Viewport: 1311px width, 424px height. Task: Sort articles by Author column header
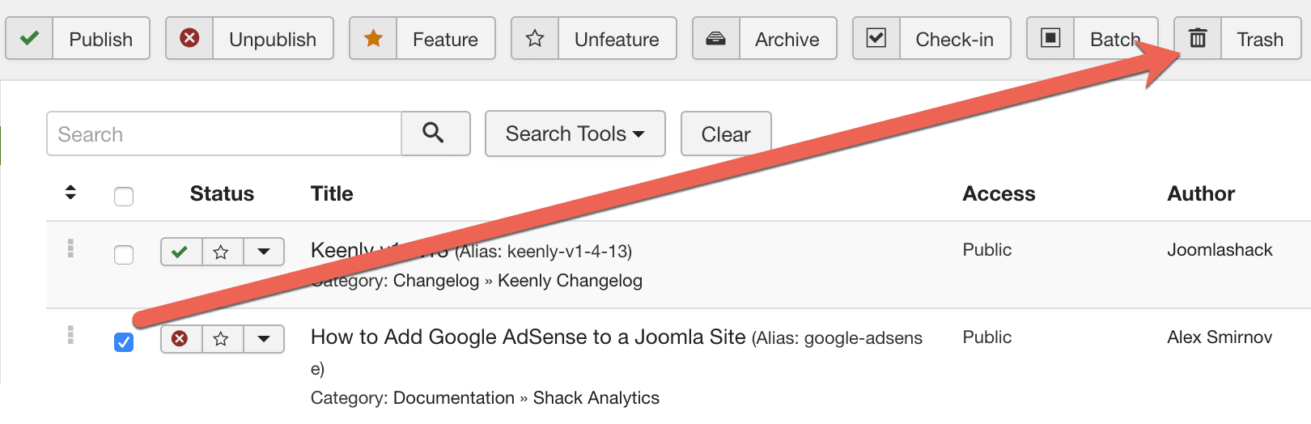[1200, 193]
